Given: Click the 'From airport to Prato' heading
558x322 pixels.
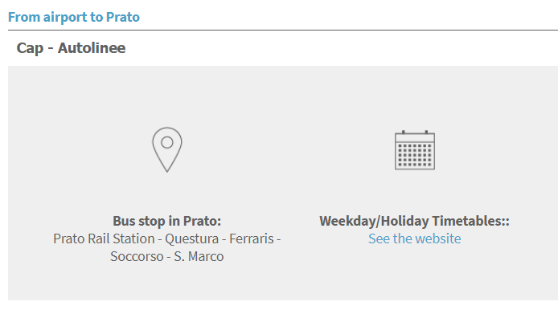Looking at the screenshot, I should click(x=74, y=17).
